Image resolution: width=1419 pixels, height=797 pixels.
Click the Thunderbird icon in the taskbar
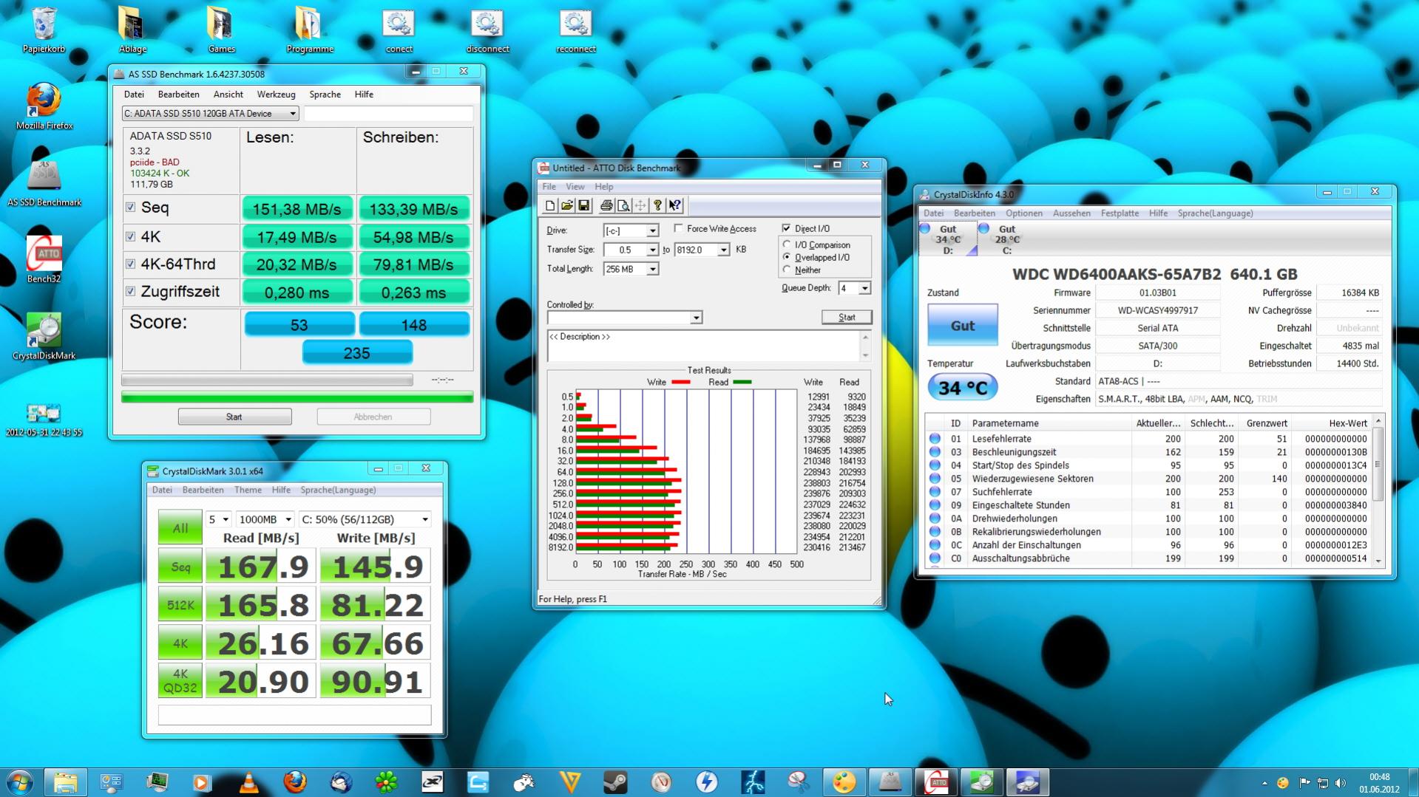pyautogui.click(x=341, y=781)
